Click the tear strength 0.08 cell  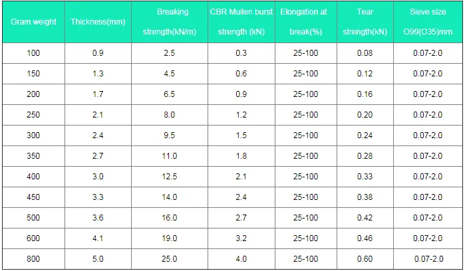[364, 53]
